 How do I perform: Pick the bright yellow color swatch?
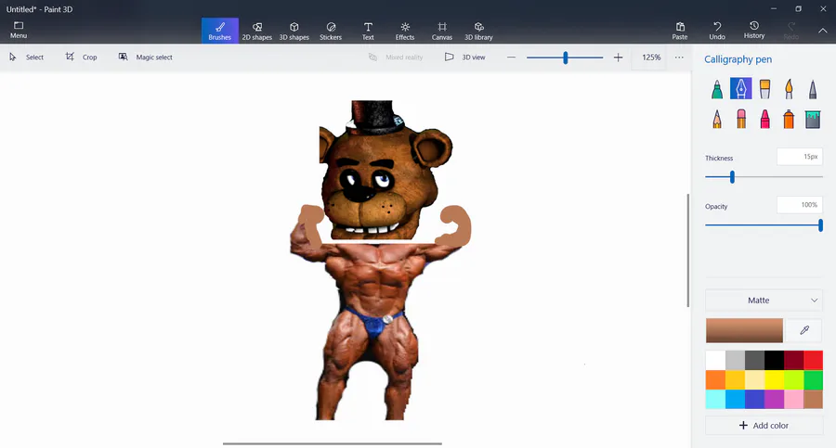click(774, 379)
